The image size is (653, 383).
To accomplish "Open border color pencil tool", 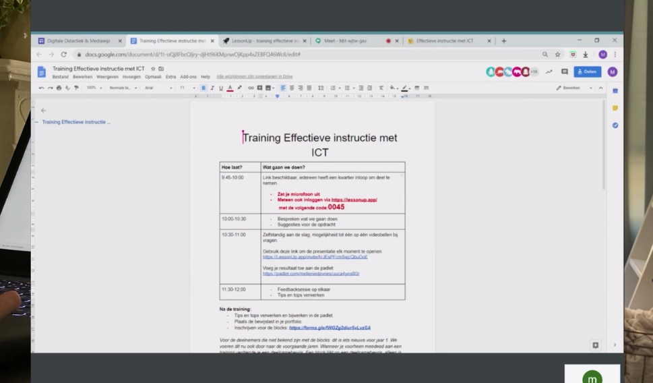I will [404, 88].
